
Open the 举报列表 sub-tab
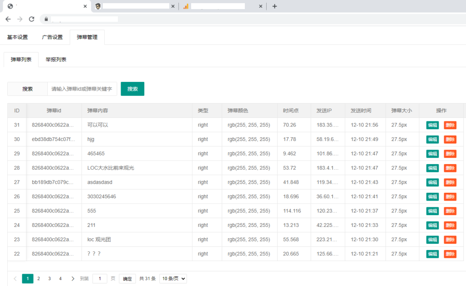[x=56, y=60]
